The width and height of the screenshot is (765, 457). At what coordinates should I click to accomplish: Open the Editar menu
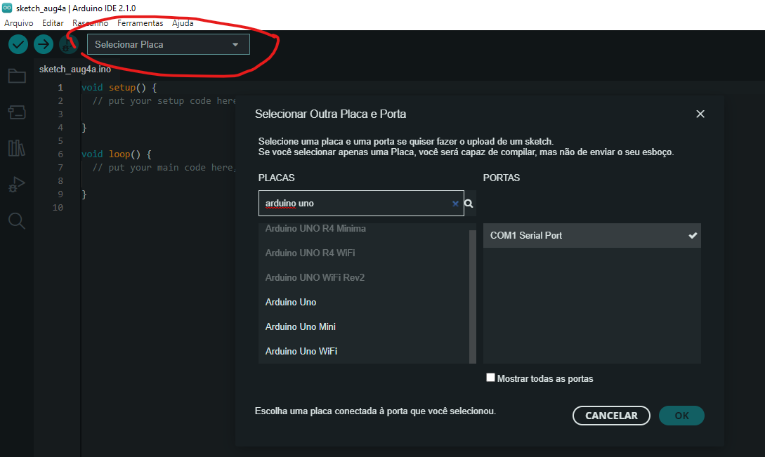tap(53, 23)
